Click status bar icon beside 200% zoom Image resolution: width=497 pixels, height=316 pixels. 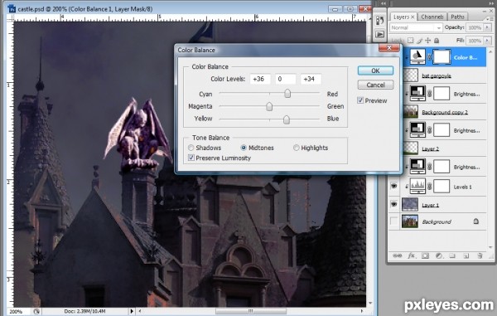point(36,312)
